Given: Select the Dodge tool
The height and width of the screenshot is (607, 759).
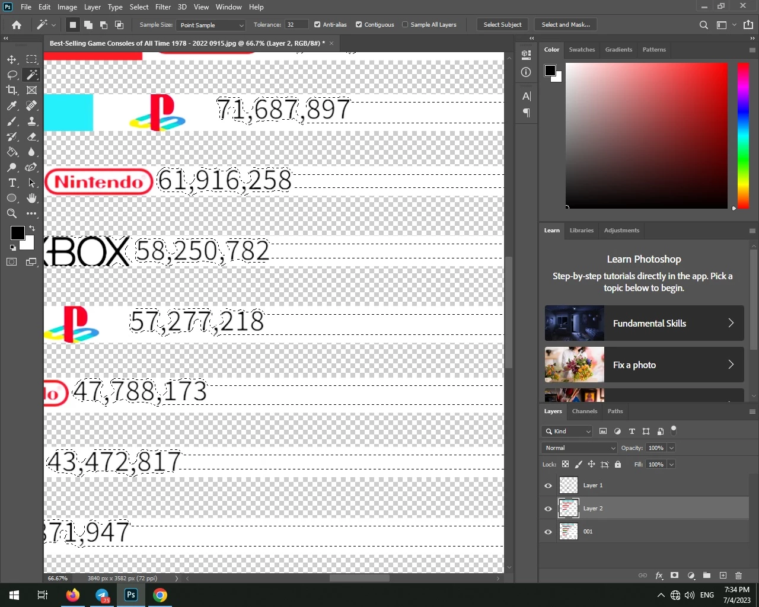Looking at the screenshot, I should point(12,167).
